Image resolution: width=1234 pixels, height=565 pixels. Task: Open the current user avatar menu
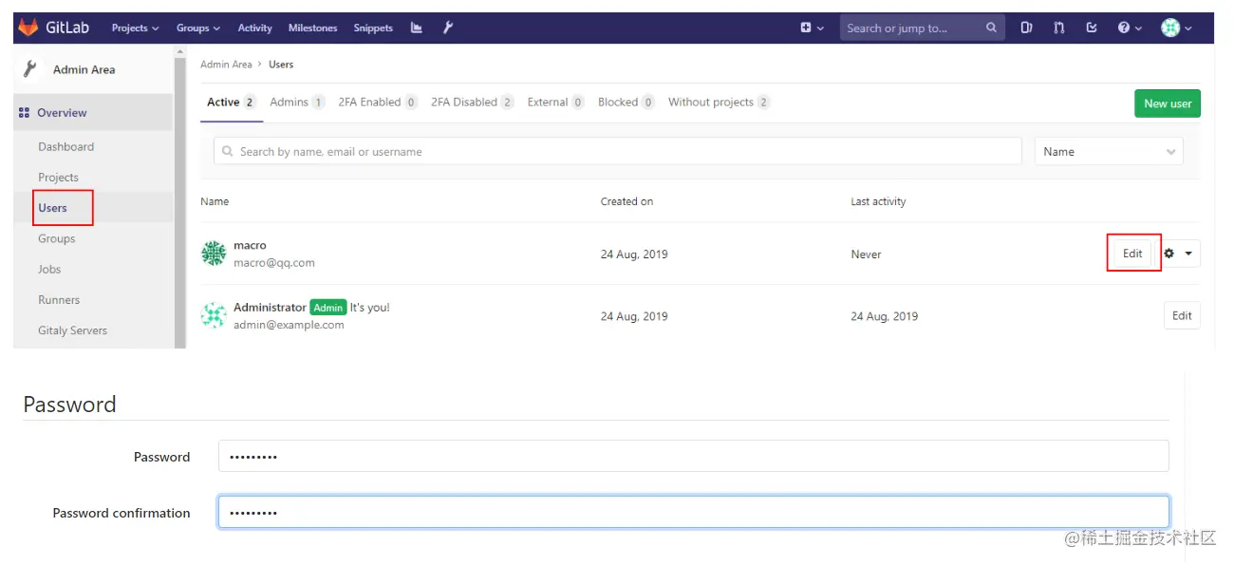[x=1176, y=28]
